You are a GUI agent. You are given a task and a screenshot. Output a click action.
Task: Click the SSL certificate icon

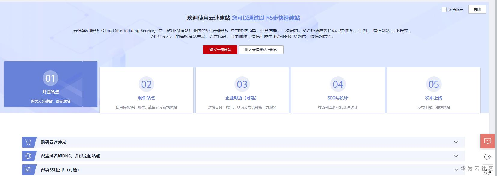click(28, 170)
